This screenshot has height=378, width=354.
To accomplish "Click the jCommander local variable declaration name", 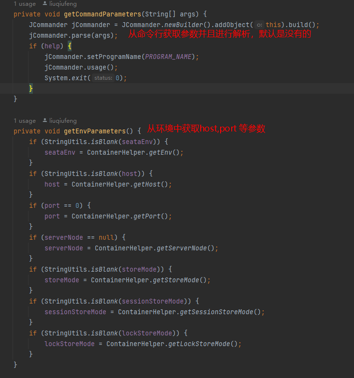I will point(90,25).
